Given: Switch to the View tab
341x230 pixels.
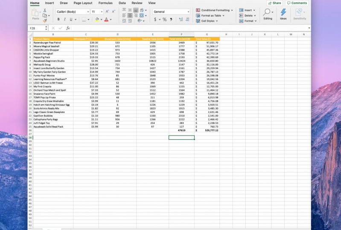Looking at the screenshot, I should 152,3.
